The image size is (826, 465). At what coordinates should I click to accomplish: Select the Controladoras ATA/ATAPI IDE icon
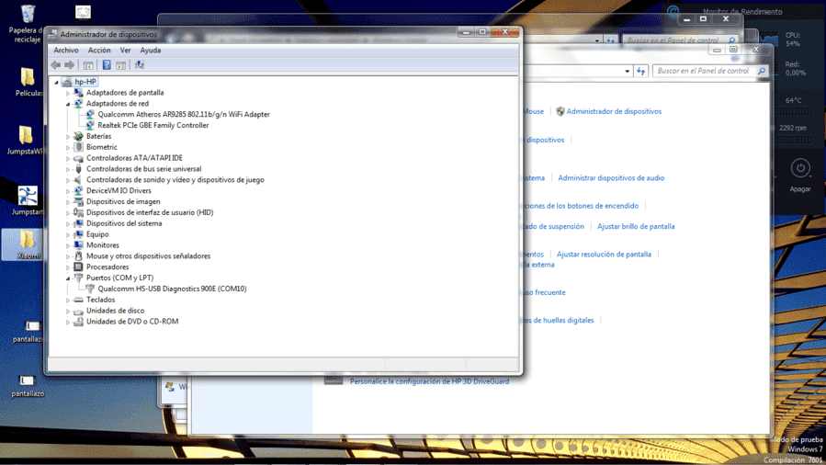[78, 158]
